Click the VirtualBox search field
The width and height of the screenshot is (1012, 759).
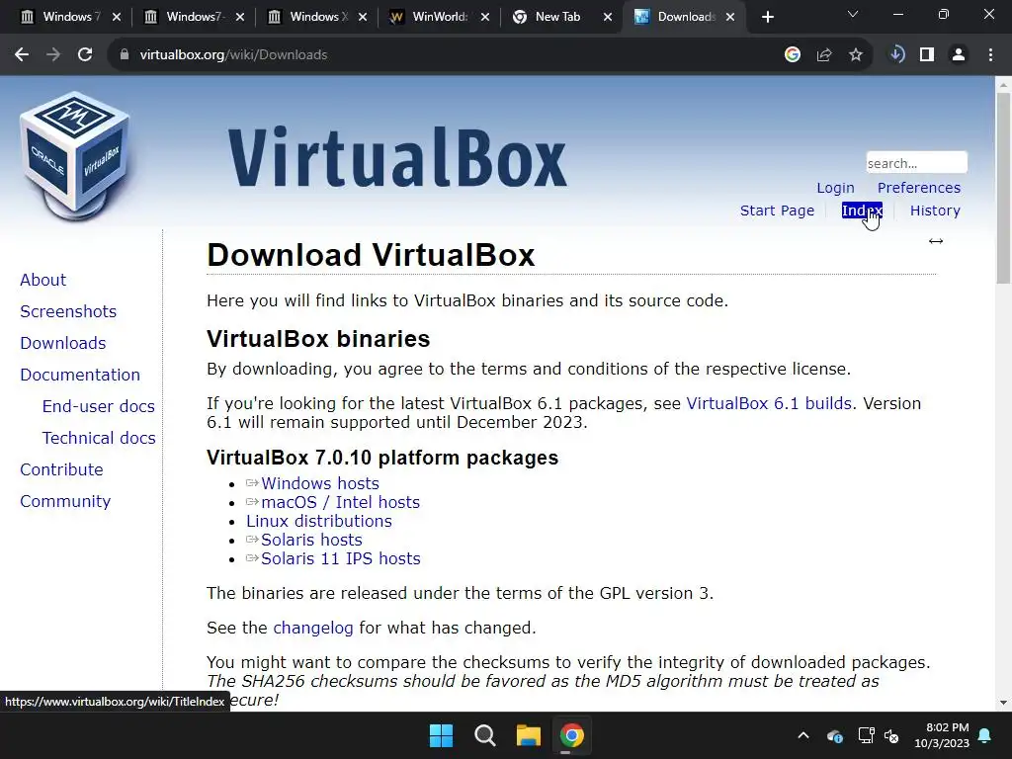(916, 163)
